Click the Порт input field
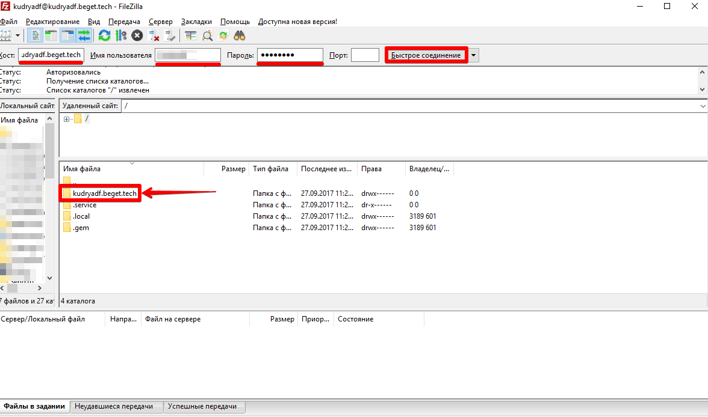Screen dimensions: 708x417 (365, 55)
